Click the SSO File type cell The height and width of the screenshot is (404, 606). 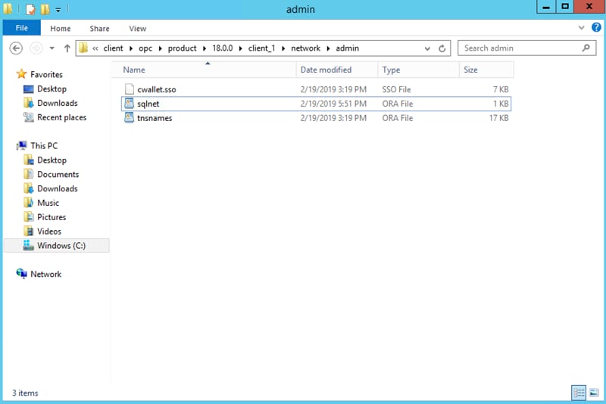tap(396, 89)
